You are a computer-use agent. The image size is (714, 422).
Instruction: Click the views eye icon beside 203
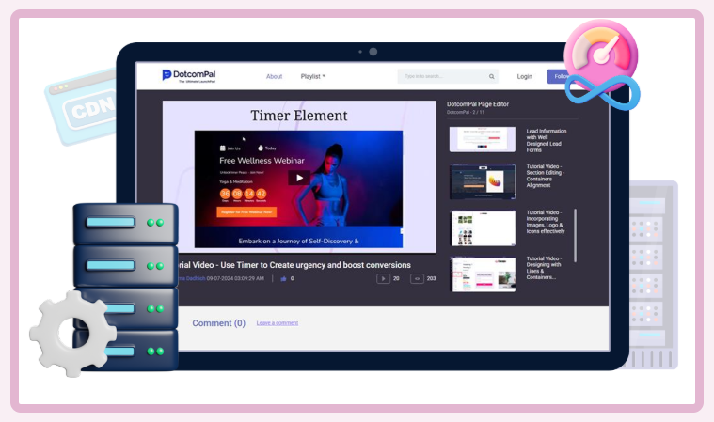coord(417,279)
